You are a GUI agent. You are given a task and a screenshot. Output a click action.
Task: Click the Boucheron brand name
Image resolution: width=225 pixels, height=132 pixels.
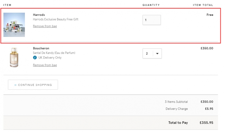click(x=41, y=48)
